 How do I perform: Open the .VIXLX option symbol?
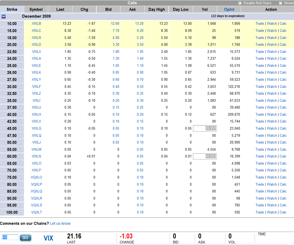(x=36, y=52)
